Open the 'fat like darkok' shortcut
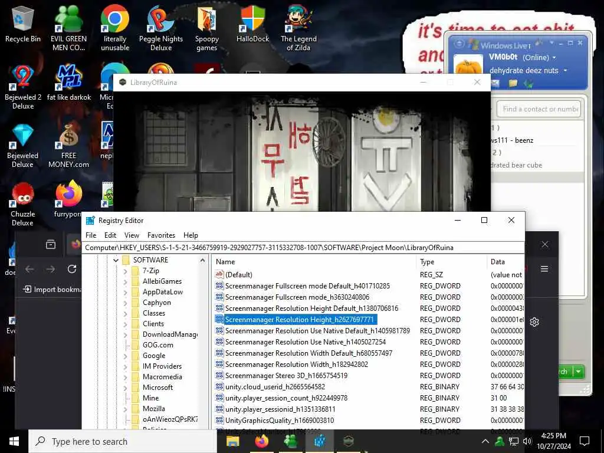Screen dimensions: 604x453 point(69,83)
